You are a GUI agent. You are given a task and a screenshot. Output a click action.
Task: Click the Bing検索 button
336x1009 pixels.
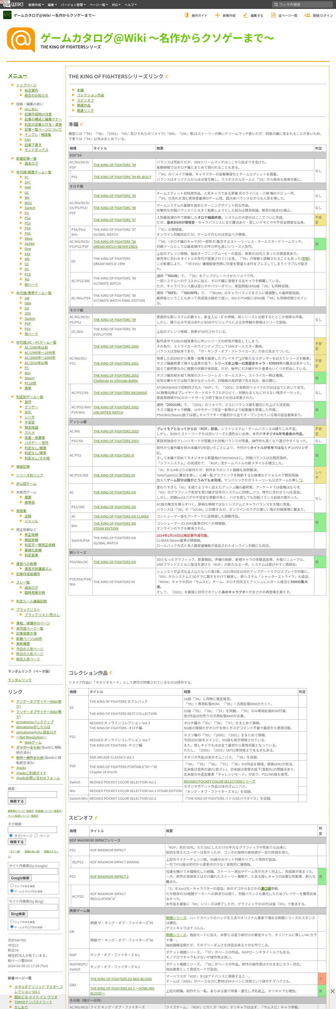point(18,914)
